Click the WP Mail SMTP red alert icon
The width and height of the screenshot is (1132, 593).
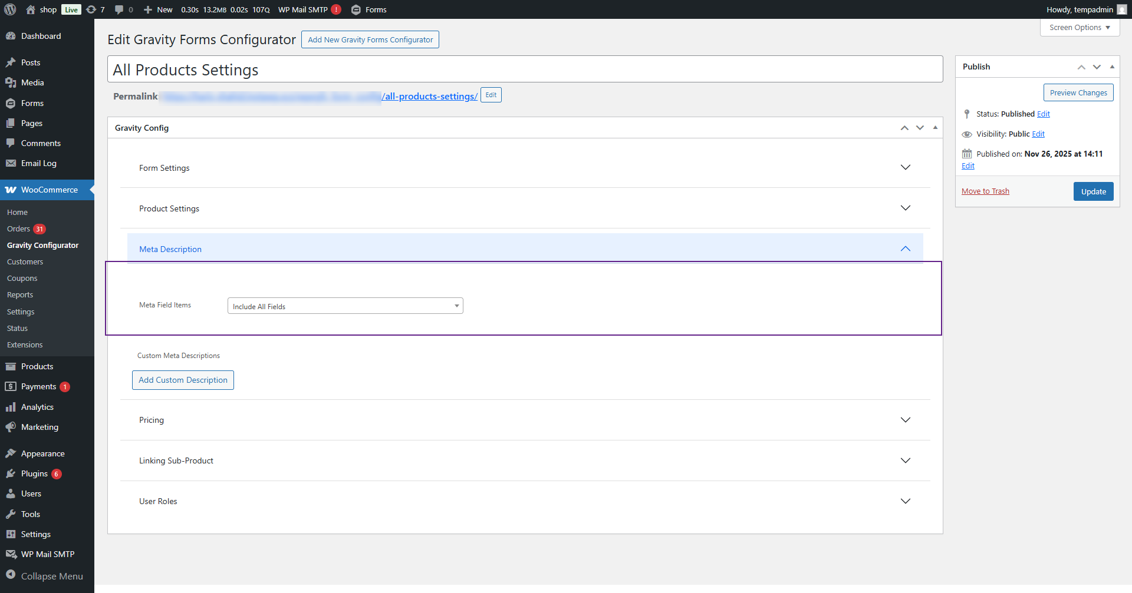(336, 9)
